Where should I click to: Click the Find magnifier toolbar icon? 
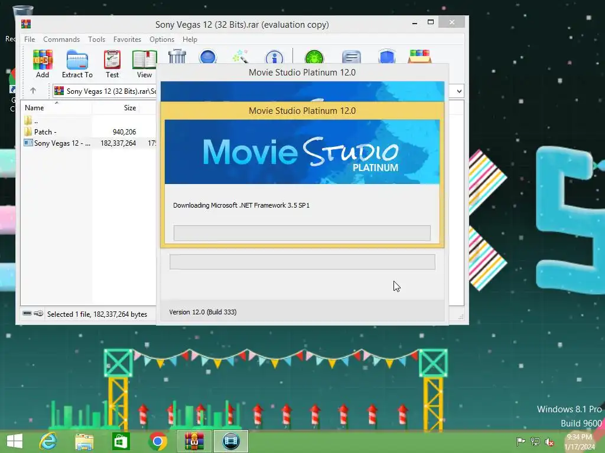[x=208, y=57]
